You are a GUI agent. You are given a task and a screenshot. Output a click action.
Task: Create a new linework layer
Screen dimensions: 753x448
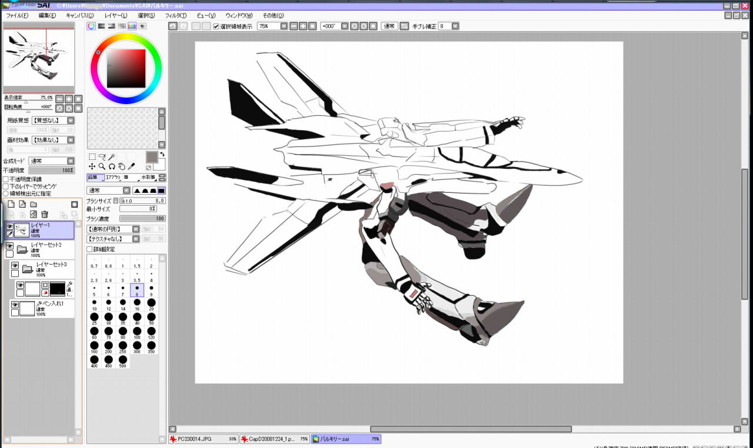click(22, 205)
